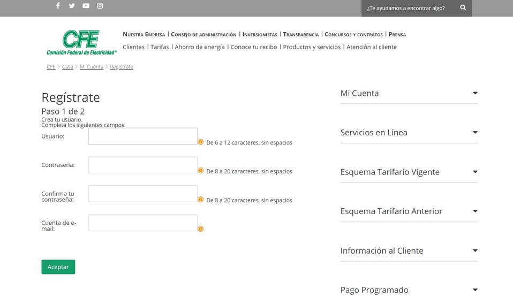Click in the Usuario text field
Viewport: 513px width, 297px height.
[x=143, y=136]
